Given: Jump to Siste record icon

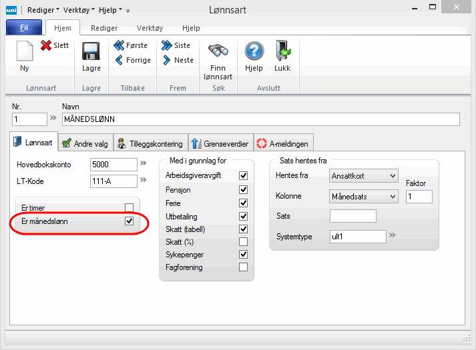Looking at the screenshot, I should pyautogui.click(x=166, y=45).
